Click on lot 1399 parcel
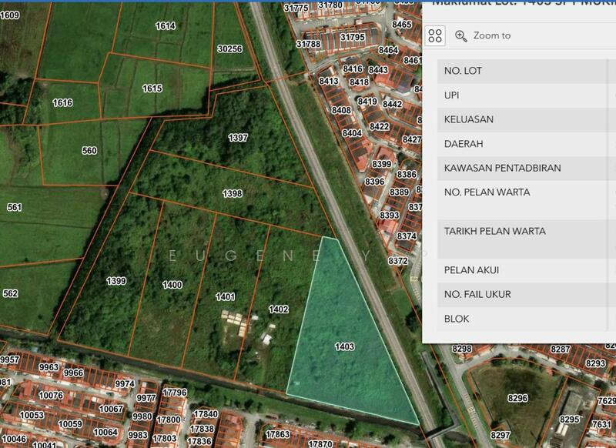 point(116,281)
